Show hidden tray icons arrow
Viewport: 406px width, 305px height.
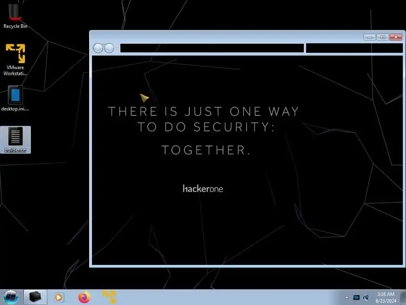[347, 297]
